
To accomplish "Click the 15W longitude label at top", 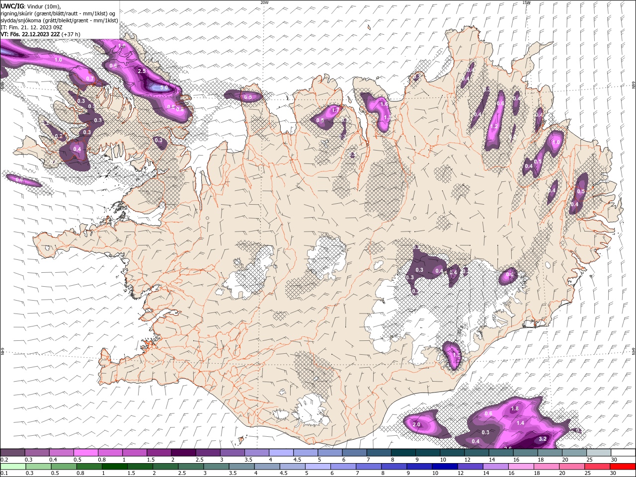I will (x=526, y=2).
